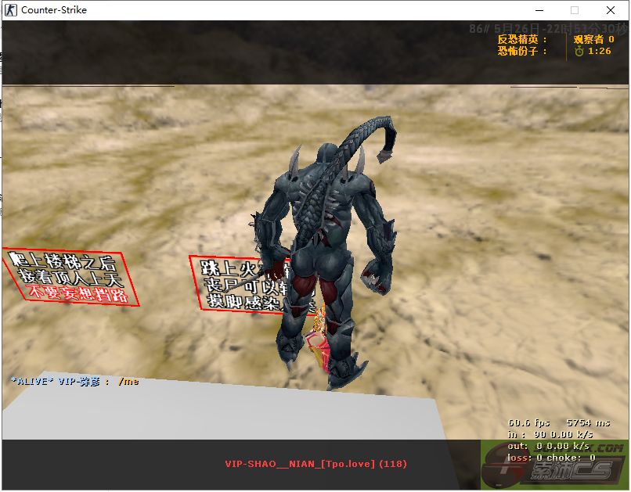Viewport: 631px width, 492px height.
Task: Click the "恐怖份子 :" team score label
Action: [x=522, y=51]
